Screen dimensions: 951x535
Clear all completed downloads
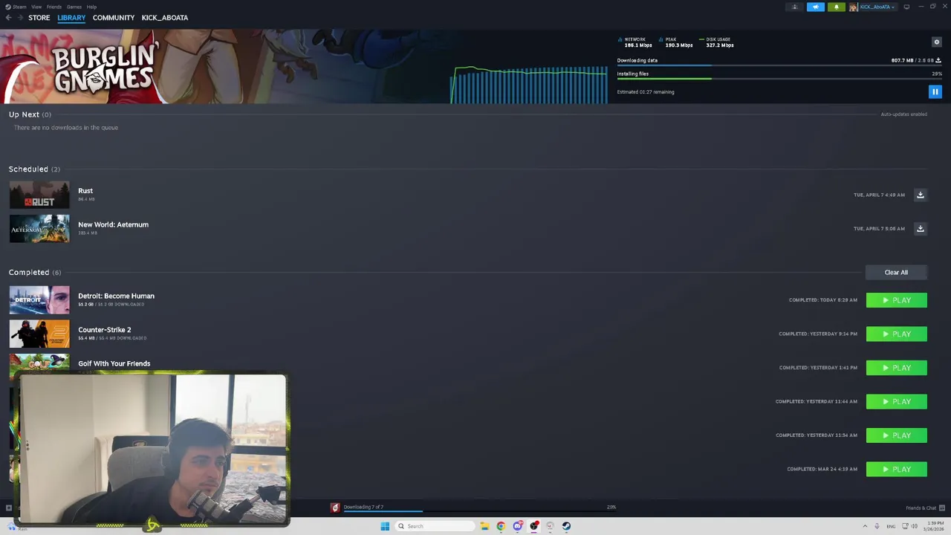tap(896, 272)
